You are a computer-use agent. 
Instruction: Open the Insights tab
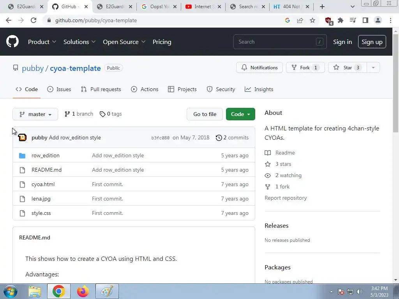tap(259, 89)
